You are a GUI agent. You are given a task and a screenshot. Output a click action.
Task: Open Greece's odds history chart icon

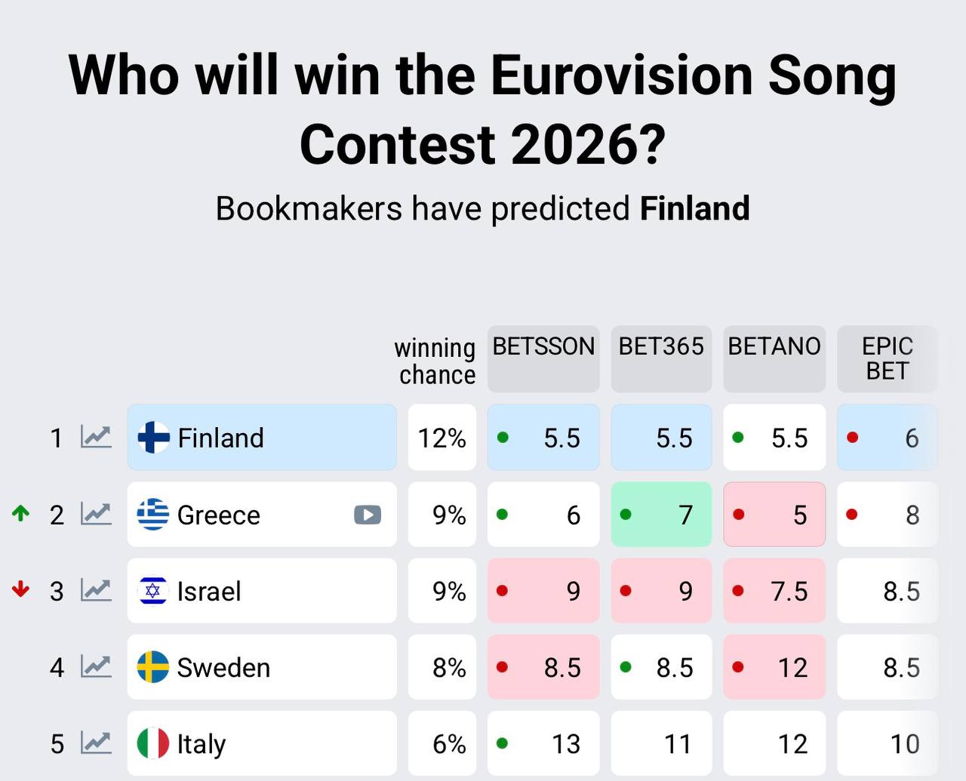96,514
